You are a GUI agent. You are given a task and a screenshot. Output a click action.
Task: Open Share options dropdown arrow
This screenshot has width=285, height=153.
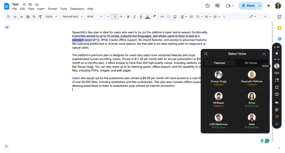259,6
